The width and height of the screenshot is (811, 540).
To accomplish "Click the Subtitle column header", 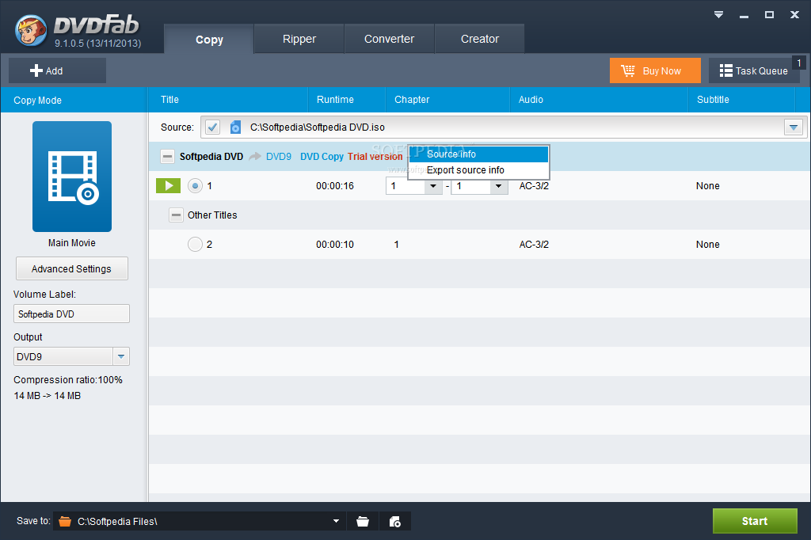I will click(741, 99).
